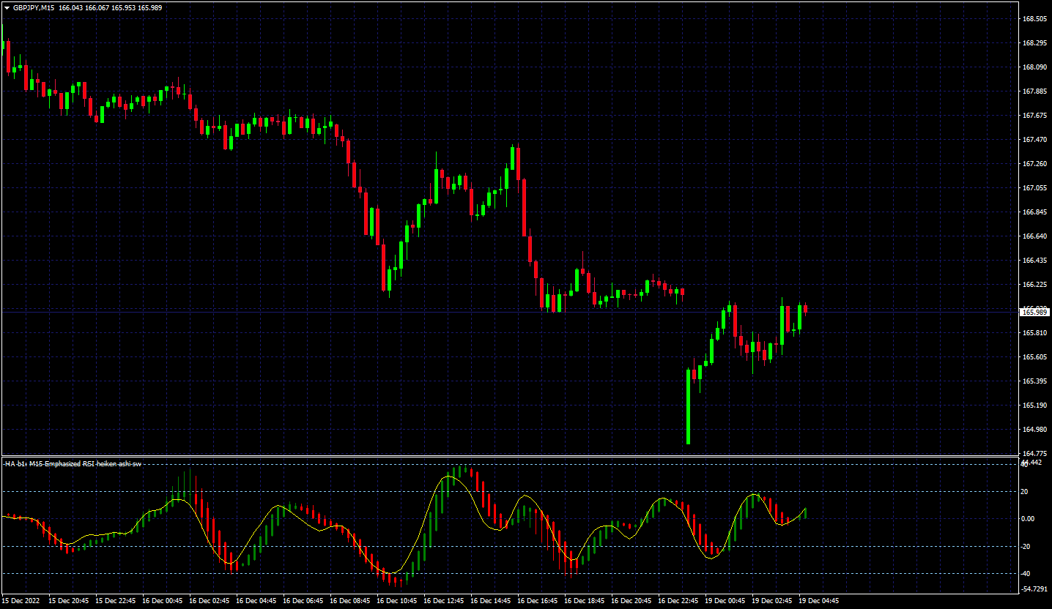
Task: Click the small triangle beside GBPJPY,M15
Action: (7, 7)
